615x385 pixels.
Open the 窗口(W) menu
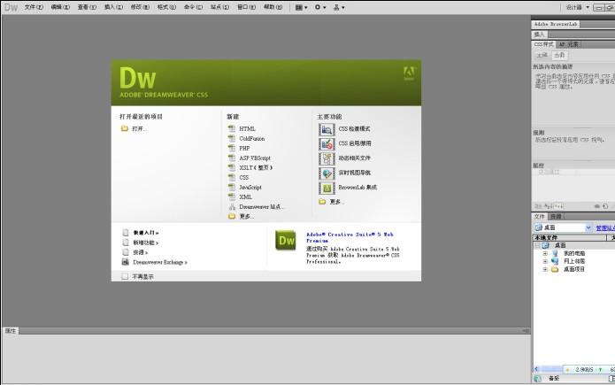pyautogui.click(x=246, y=7)
